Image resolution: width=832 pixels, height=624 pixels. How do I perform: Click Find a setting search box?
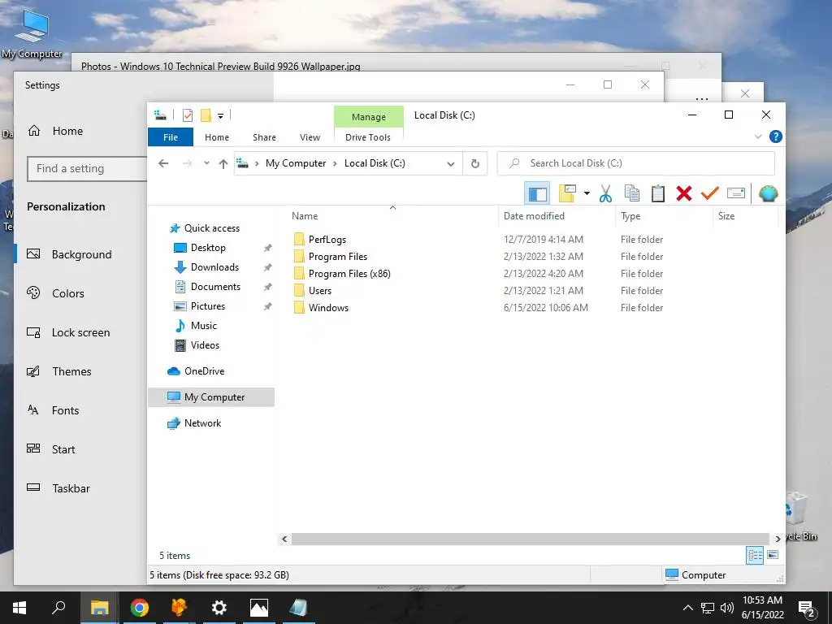[x=87, y=169]
